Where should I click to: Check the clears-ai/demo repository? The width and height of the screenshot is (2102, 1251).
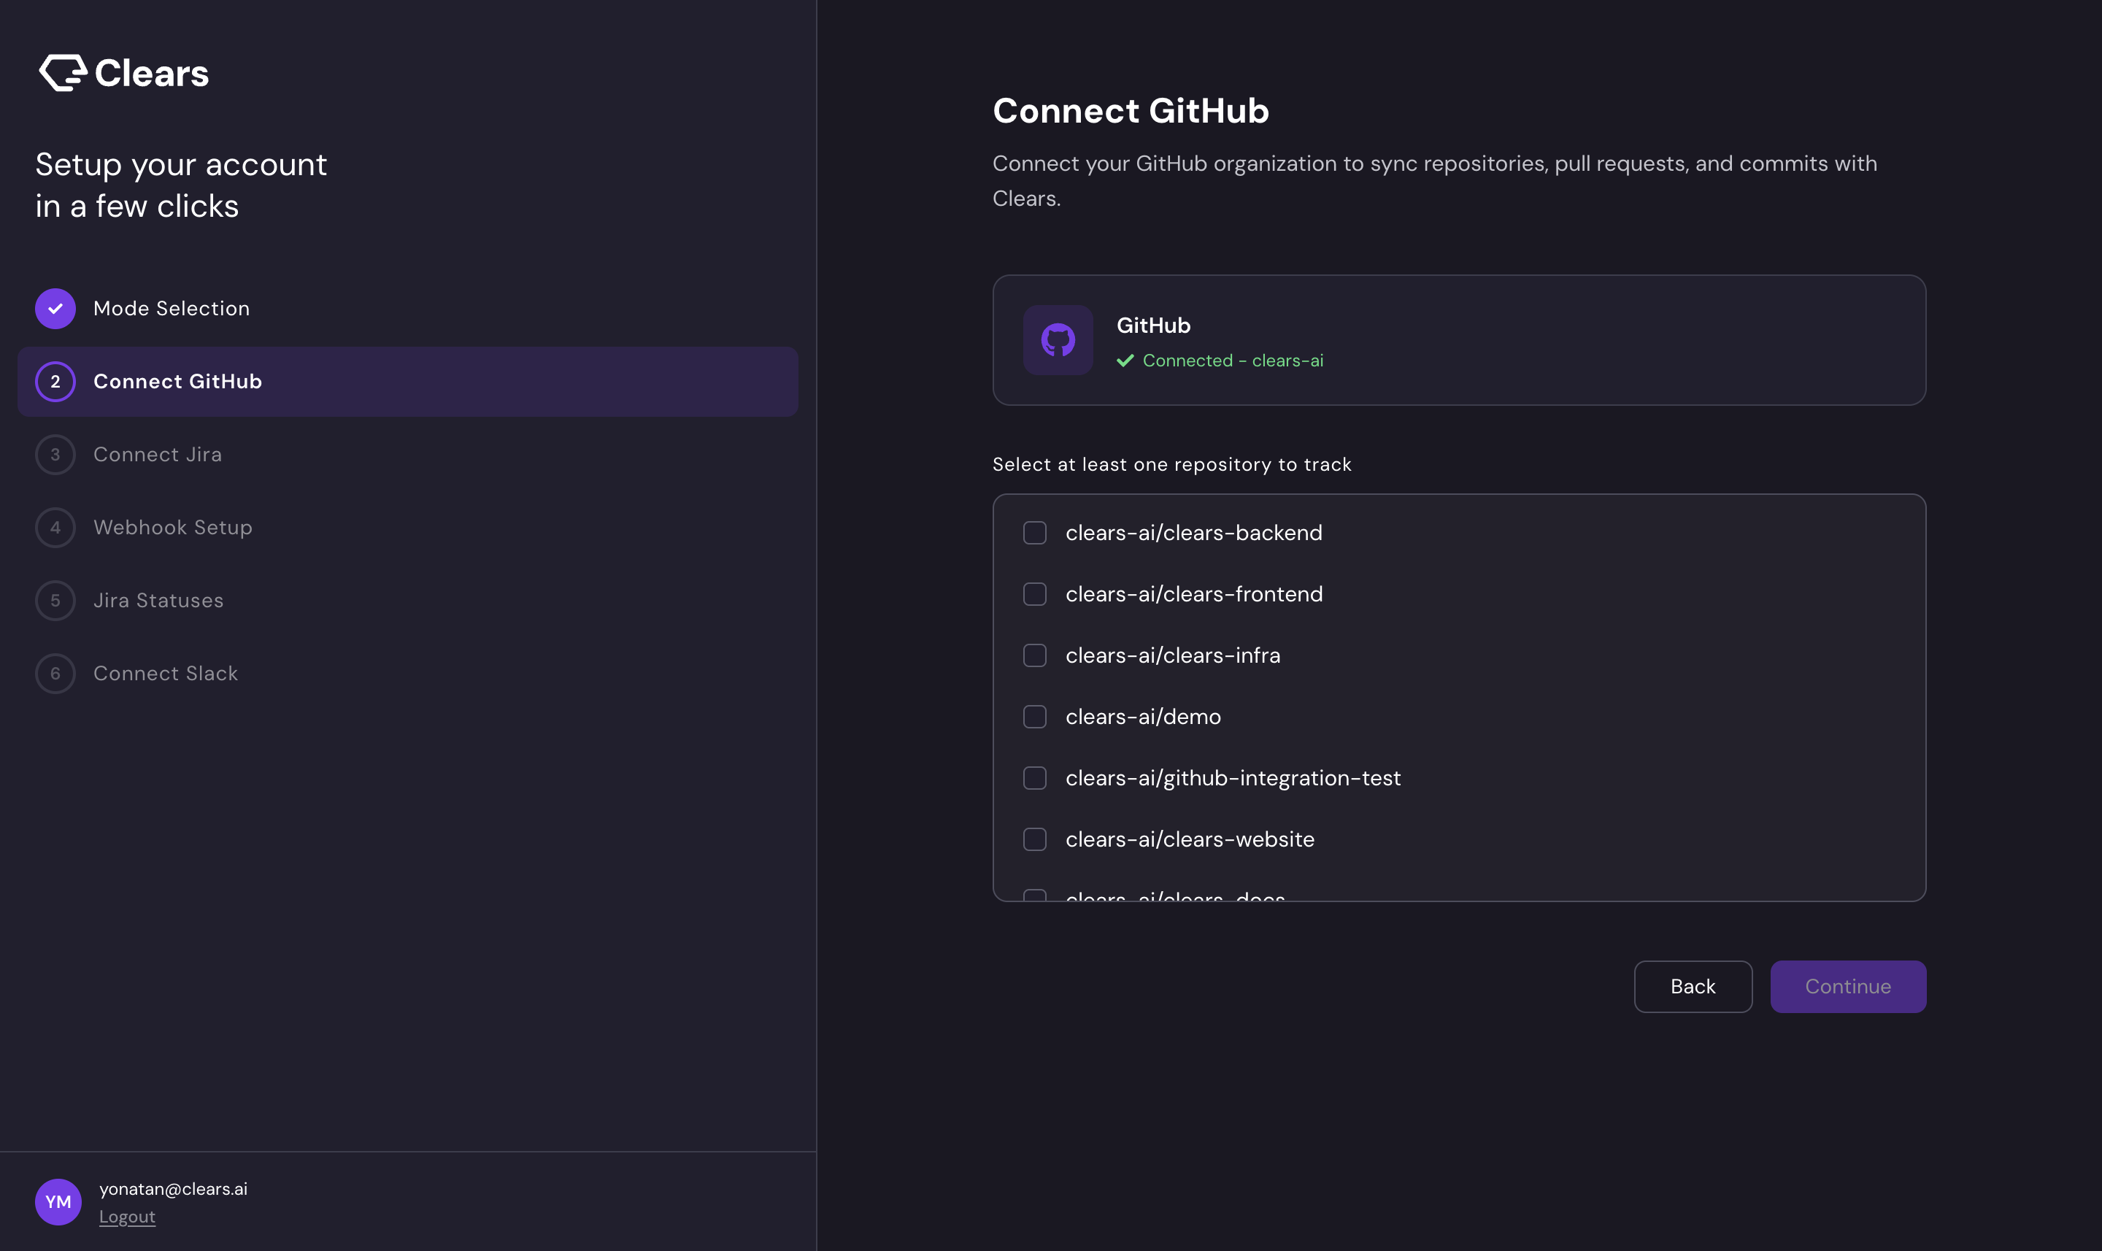[x=1035, y=717]
